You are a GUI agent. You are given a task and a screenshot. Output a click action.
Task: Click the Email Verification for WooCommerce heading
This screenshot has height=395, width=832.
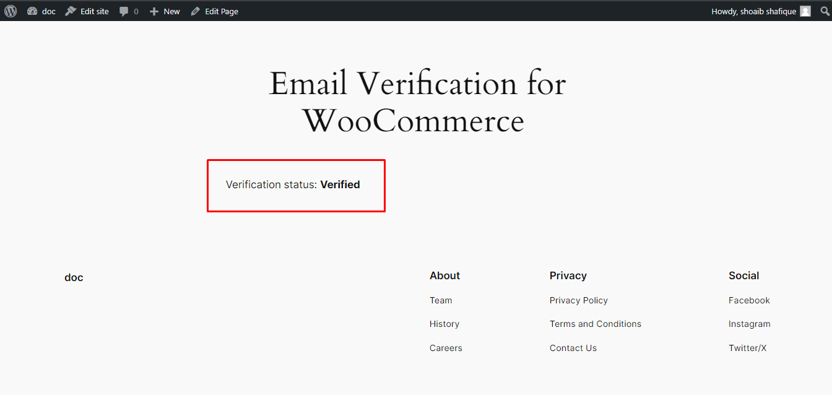(x=417, y=102)
